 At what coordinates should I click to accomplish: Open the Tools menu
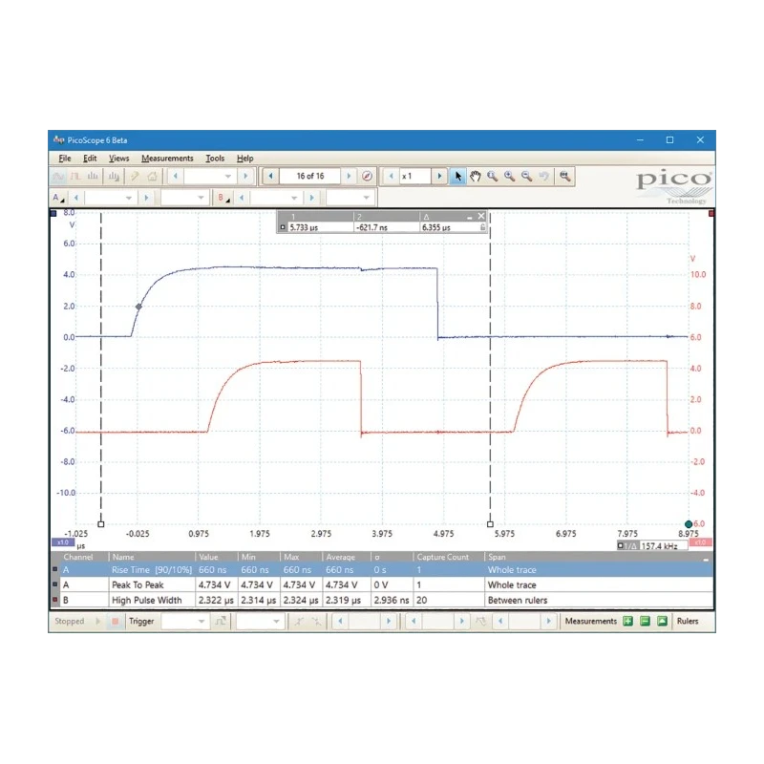[215, 159]
